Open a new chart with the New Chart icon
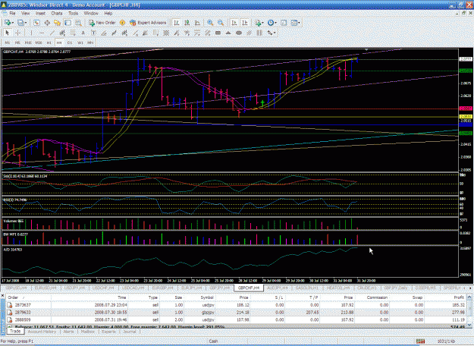 click(x=7, y=23)
